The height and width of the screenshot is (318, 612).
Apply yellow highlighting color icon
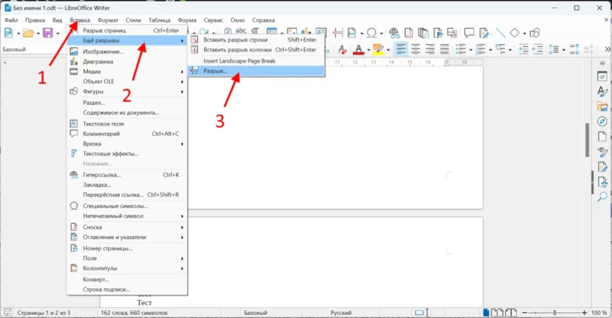378,50
